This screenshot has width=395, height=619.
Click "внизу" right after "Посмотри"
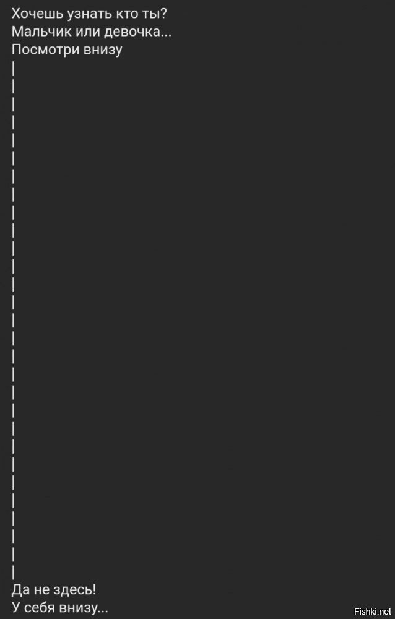pos(103,51)
